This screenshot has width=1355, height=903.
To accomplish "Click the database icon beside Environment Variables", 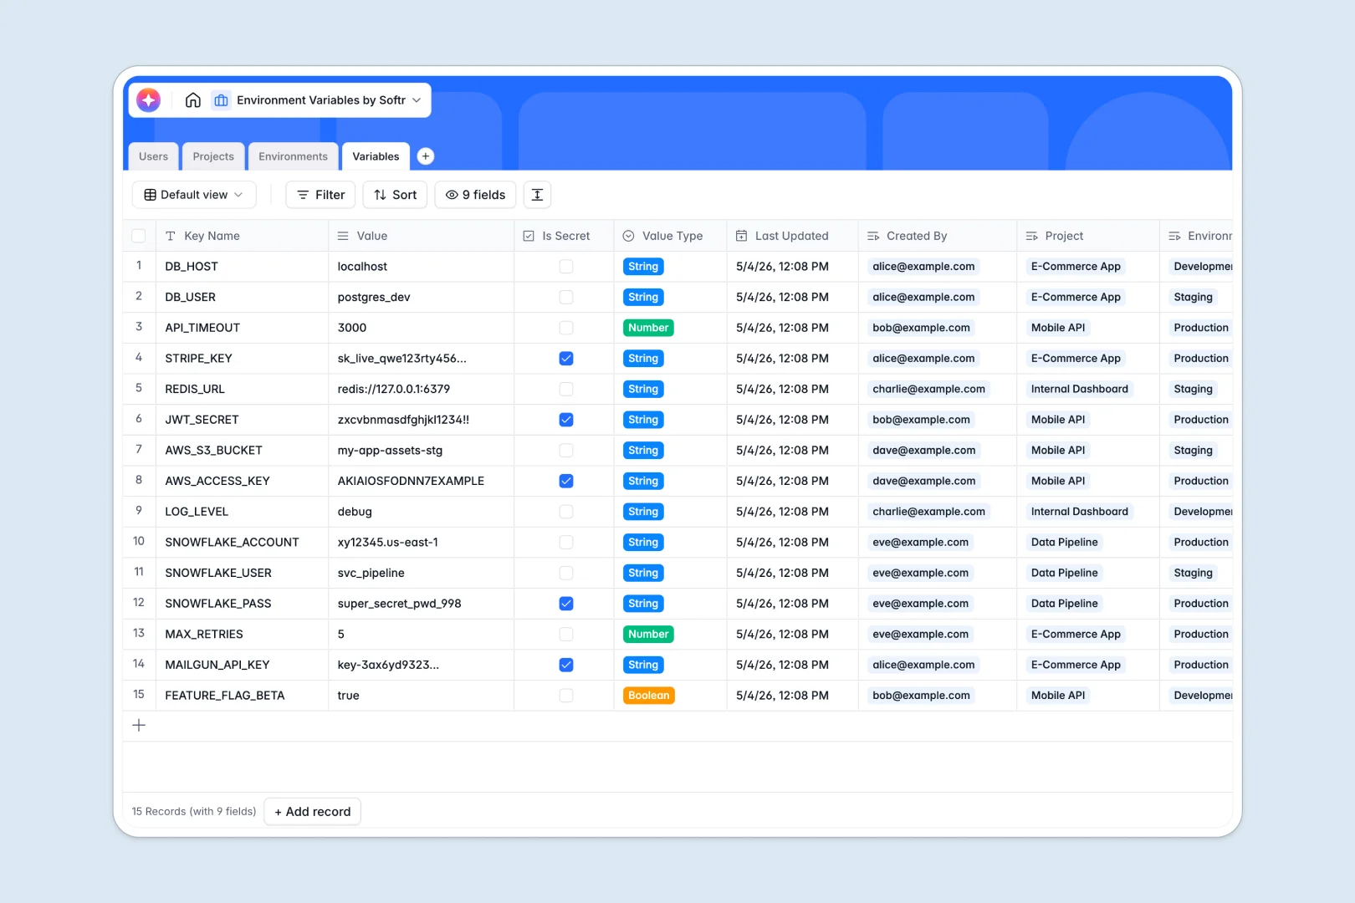I will [221, 100].
